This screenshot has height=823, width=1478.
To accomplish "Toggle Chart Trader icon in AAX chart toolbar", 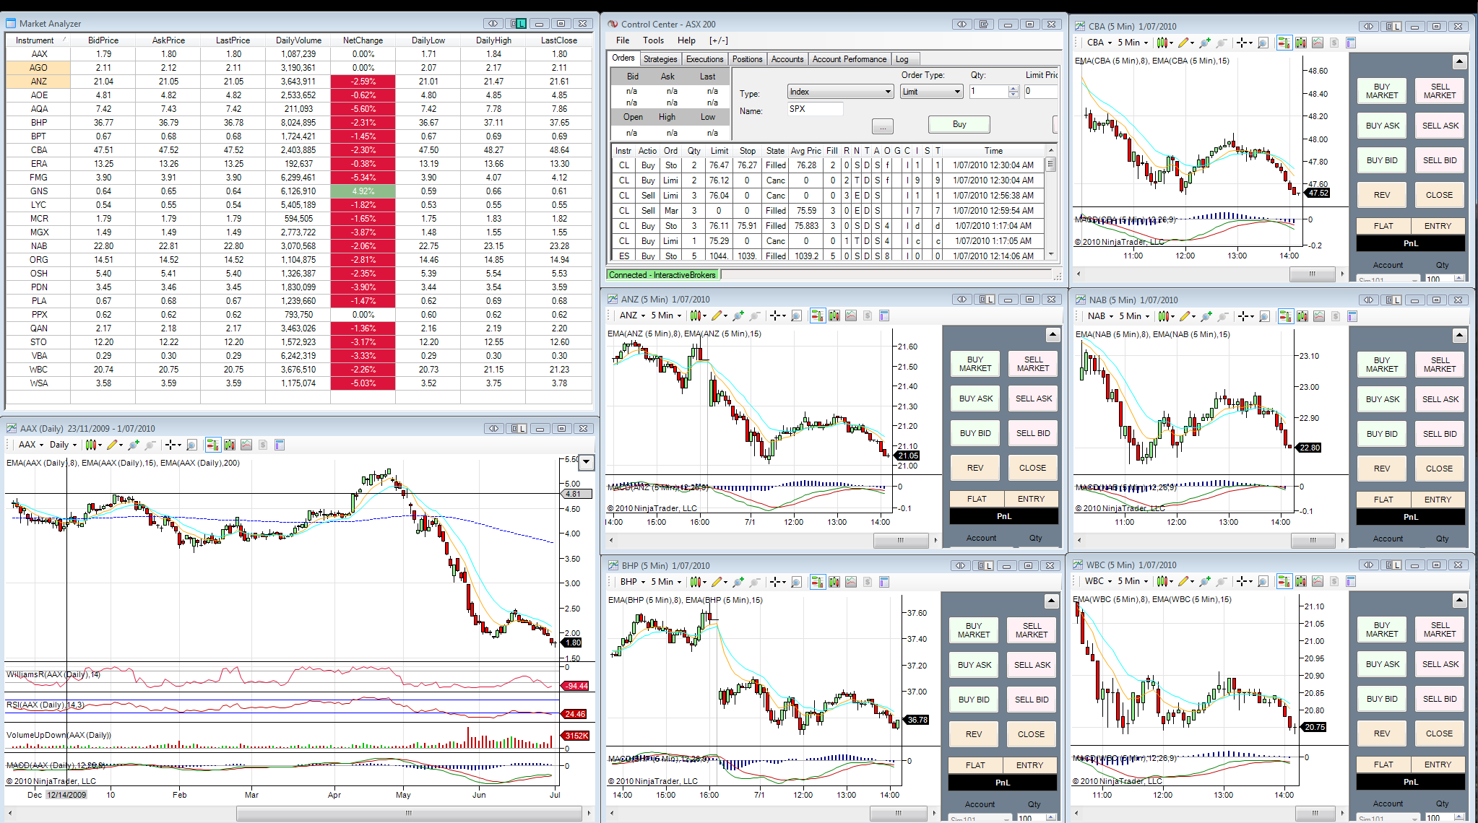I will 212,445.
